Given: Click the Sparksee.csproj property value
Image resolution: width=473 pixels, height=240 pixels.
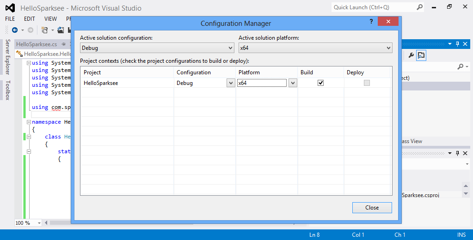Looking at the screenshot, I should [420, 195].
